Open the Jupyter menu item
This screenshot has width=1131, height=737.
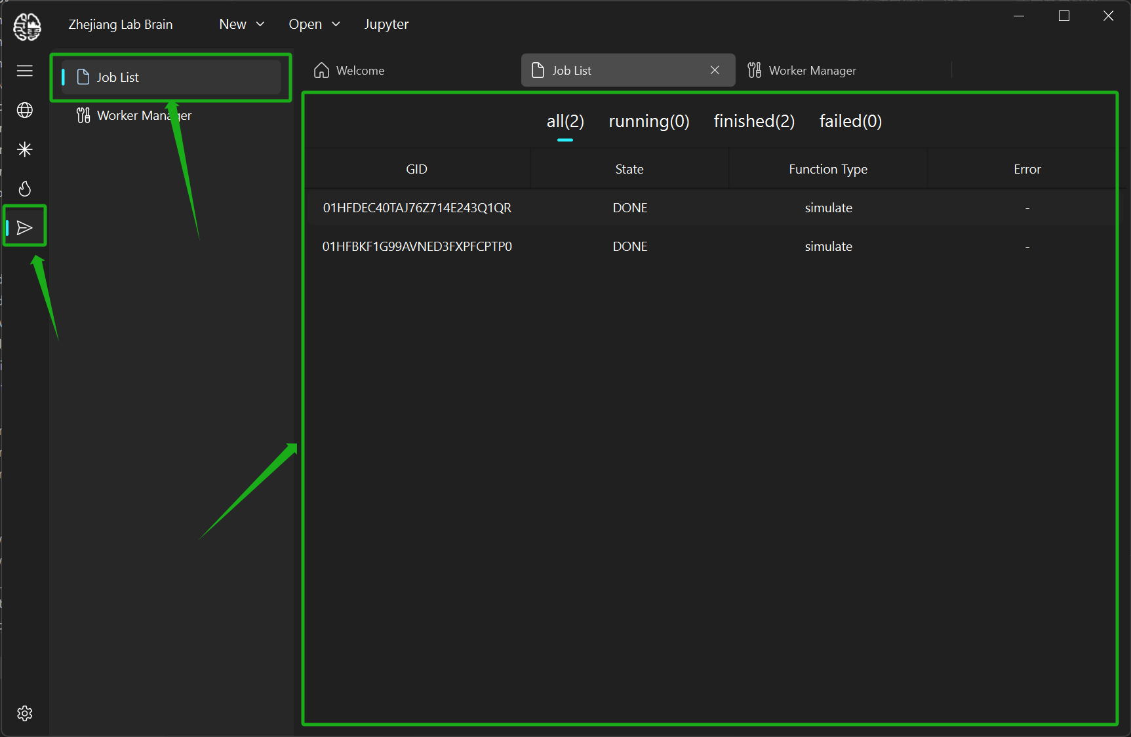click(386, 24)
